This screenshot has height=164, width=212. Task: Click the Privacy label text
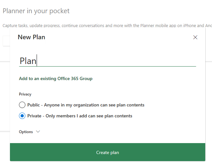click(25, 94)
